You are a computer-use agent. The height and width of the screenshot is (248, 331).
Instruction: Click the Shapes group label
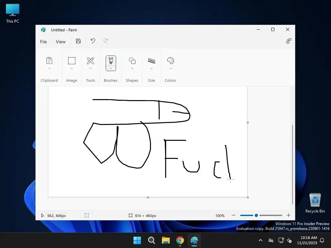coord(132,80)
